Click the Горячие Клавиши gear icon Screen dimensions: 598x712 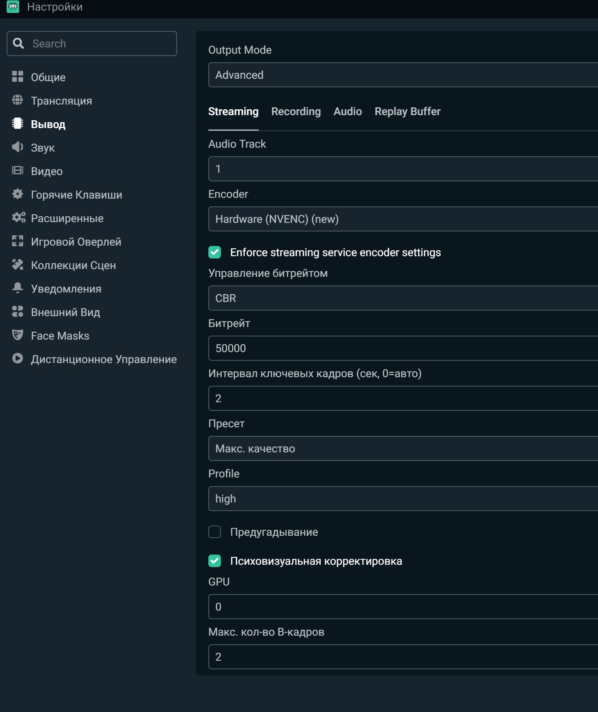coord(18,194)
